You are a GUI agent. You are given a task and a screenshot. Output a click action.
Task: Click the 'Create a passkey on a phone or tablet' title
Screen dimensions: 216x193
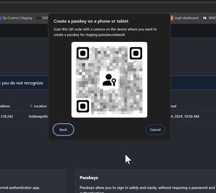point(91,21)
